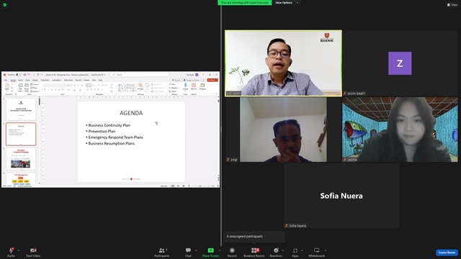Turn on camera with Start Video
The width and height of the screenshot is (461, 259).
click(x=33, y=252)
